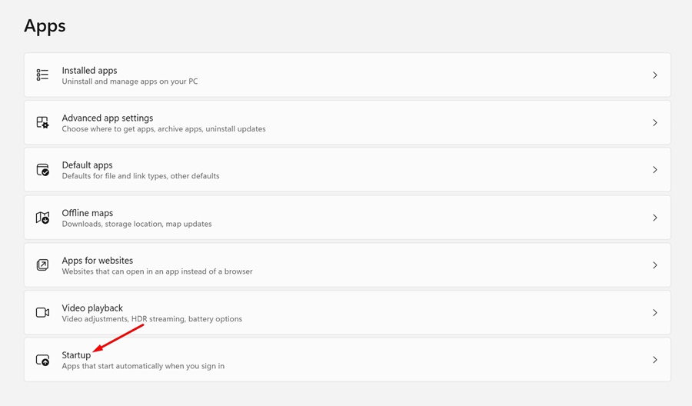Viewport: 692px width, 406px height.
Task: Open the Startup label
Action: pyautogui.click(x=76, y=355)
